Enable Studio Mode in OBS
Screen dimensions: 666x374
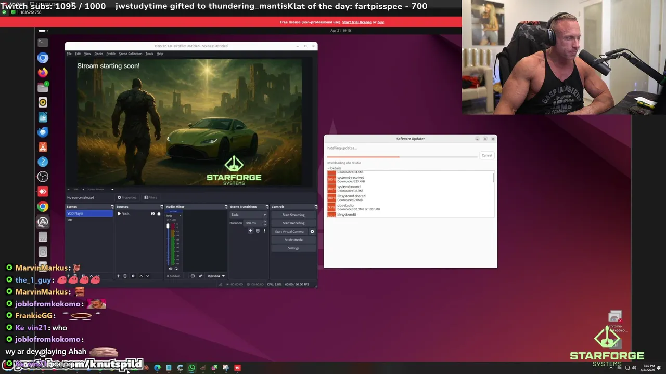pyautogui.click(x=293, y=239)
